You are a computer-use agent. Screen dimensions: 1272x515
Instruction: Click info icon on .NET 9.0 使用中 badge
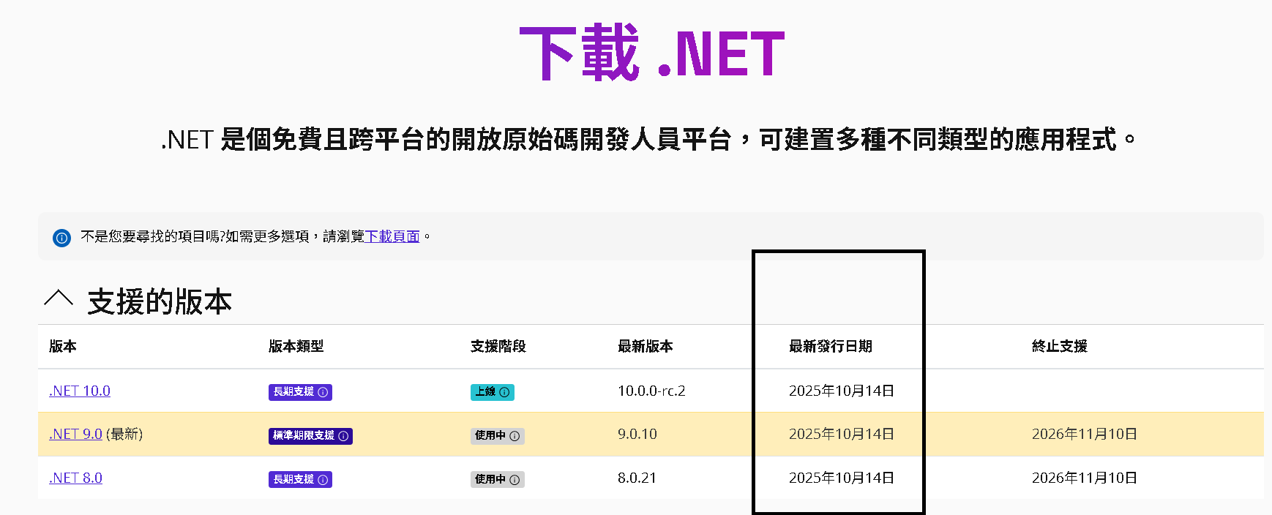(x=515, y=436)
